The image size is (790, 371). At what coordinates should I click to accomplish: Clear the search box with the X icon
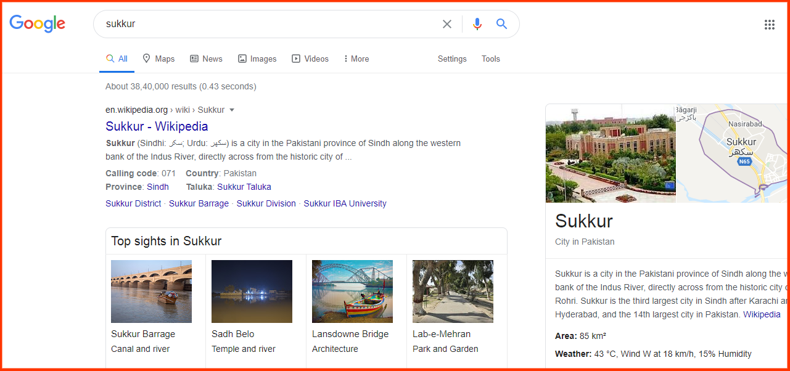coord(447,24)
